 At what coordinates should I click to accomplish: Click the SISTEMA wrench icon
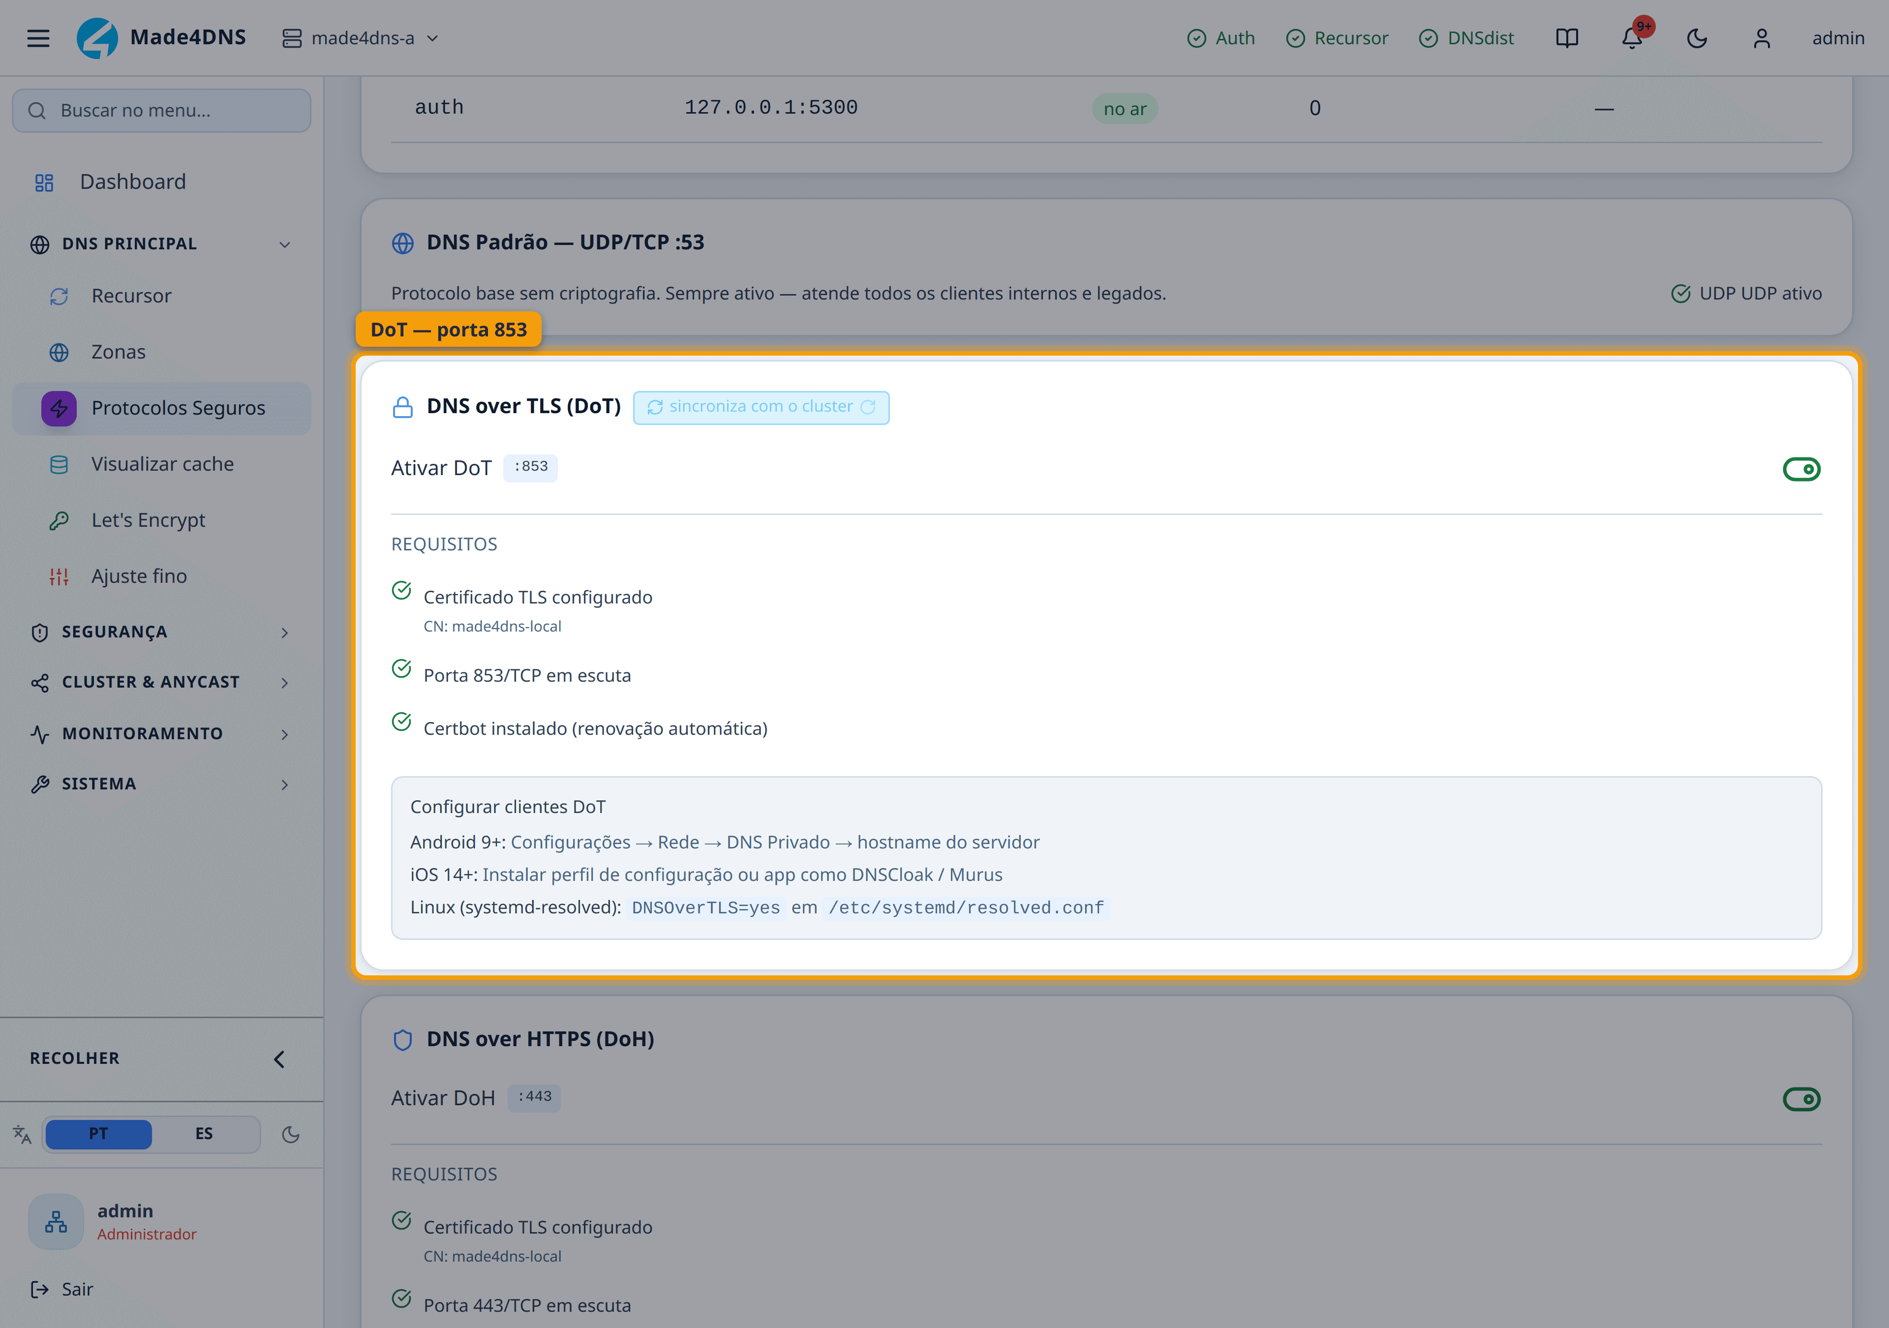(x=39, y=785)
